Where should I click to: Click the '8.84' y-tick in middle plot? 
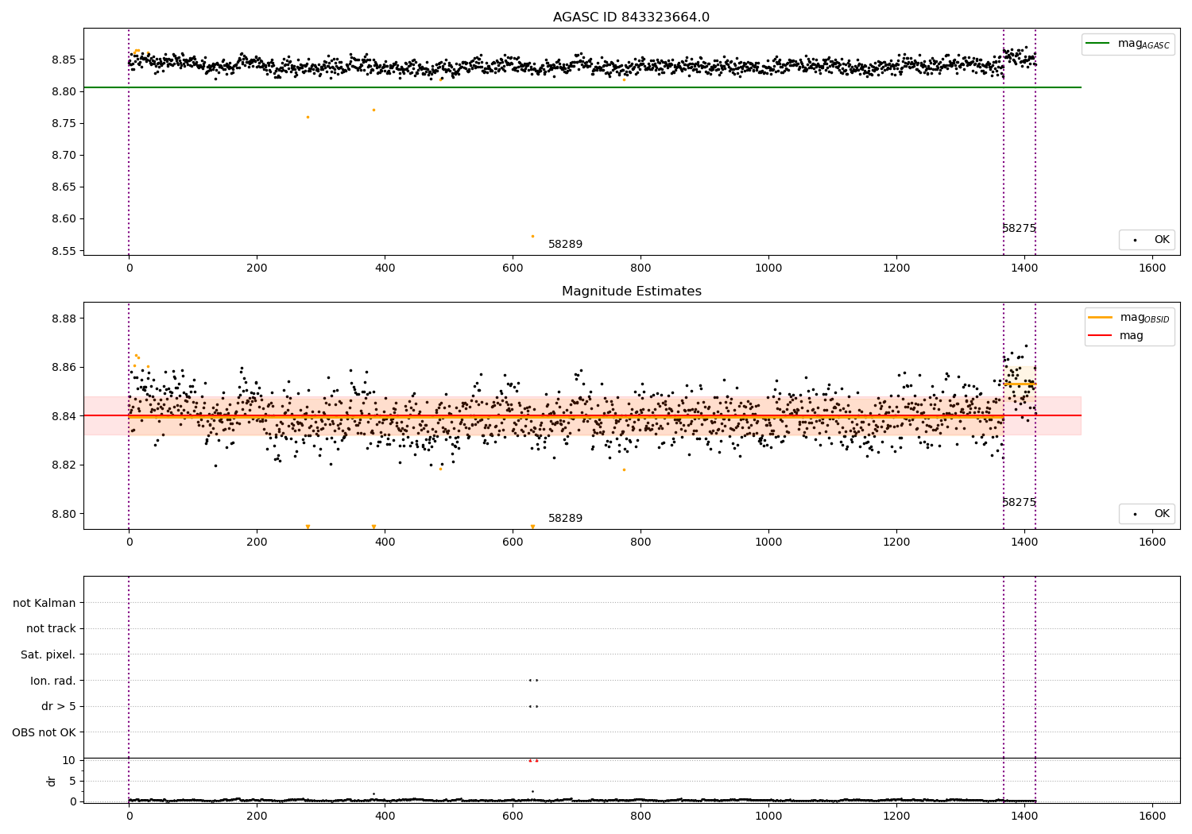click(64, 416)
